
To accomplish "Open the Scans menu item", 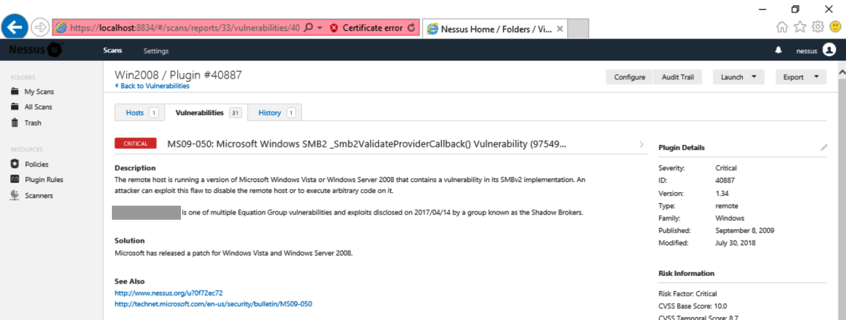I will 113,50.
